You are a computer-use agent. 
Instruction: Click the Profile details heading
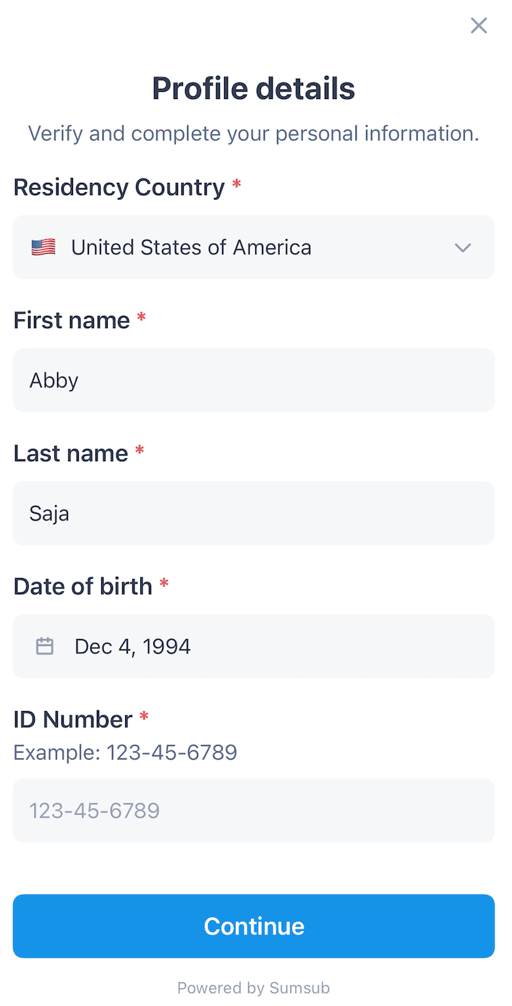[254, 89]
